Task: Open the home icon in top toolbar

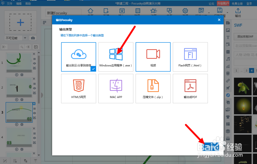Action: point(90,11)
